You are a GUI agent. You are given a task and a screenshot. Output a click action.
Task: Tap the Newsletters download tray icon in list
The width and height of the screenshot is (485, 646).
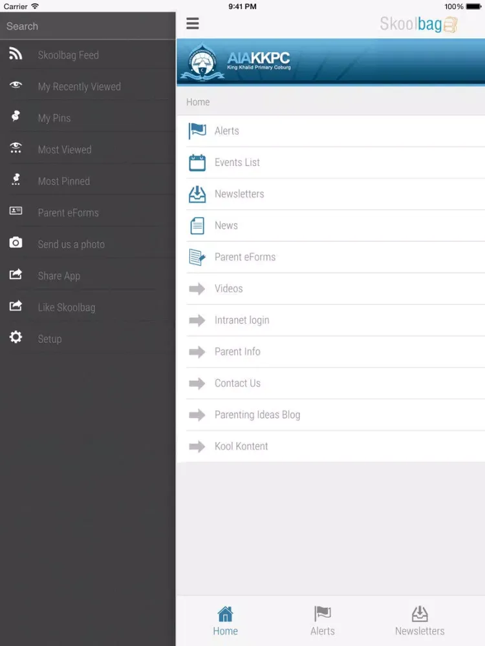[197, 194]
